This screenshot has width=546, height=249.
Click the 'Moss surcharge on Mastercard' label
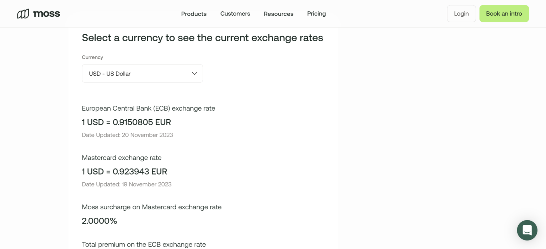coord(151,207)
